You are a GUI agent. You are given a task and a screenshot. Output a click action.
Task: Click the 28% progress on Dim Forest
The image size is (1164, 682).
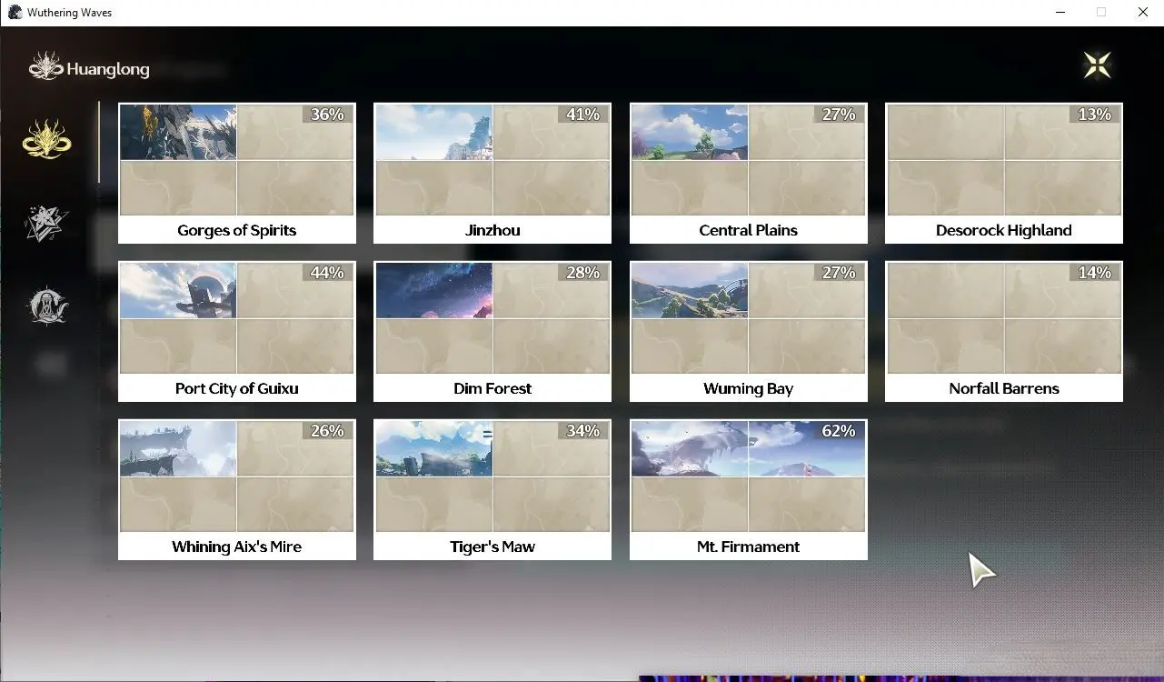[582, 273]
